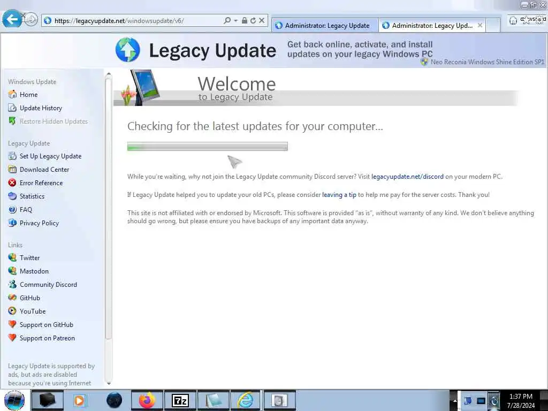The width and height of the screenshot is (548, 411).
Task: Click the Update History icon
Action: click(x=12, y=108)
